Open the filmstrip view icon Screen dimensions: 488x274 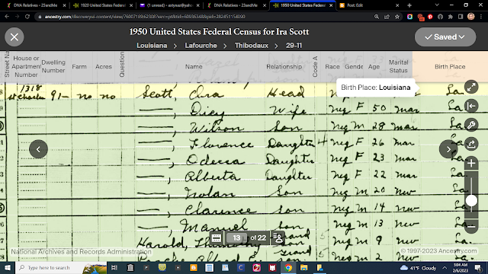coord(217,238)
